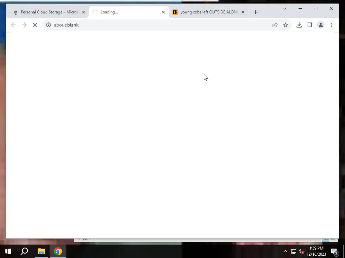Toggle the side panel
This screenshot has height=258, width=345.
(310, 25)
